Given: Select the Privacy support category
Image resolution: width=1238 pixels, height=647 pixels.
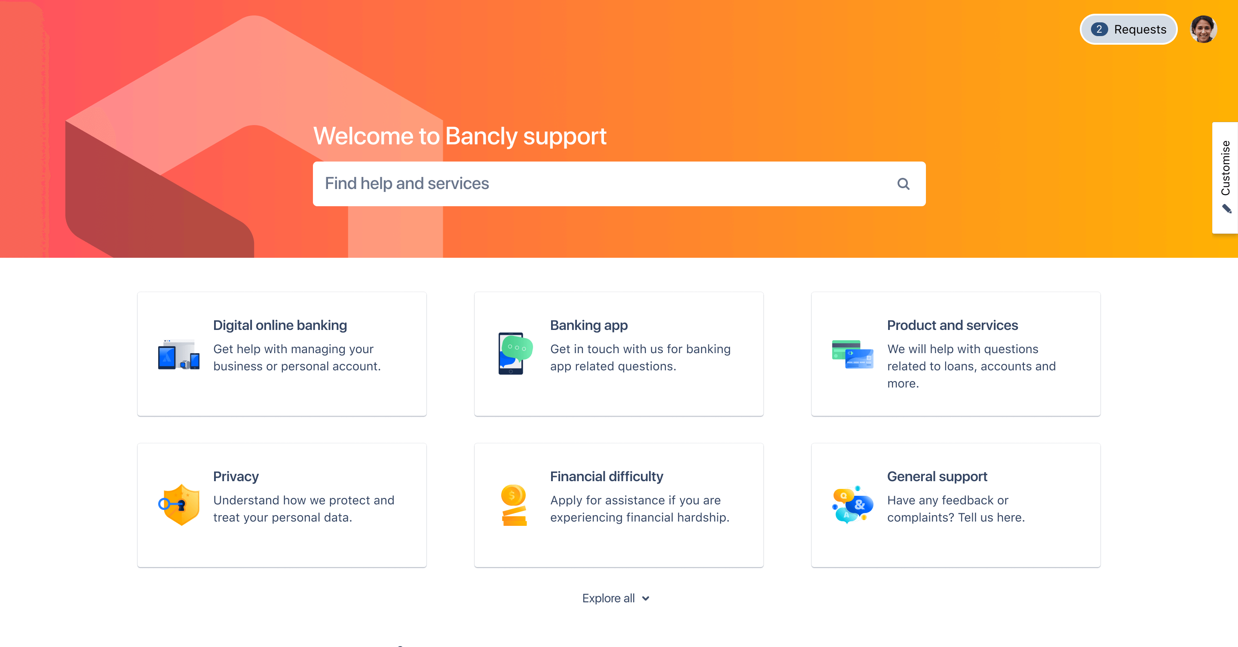Looking at the screenshot, I should [282, 506].
